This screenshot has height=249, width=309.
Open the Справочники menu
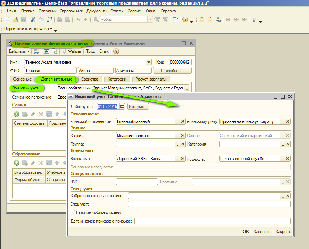[71, 11]
